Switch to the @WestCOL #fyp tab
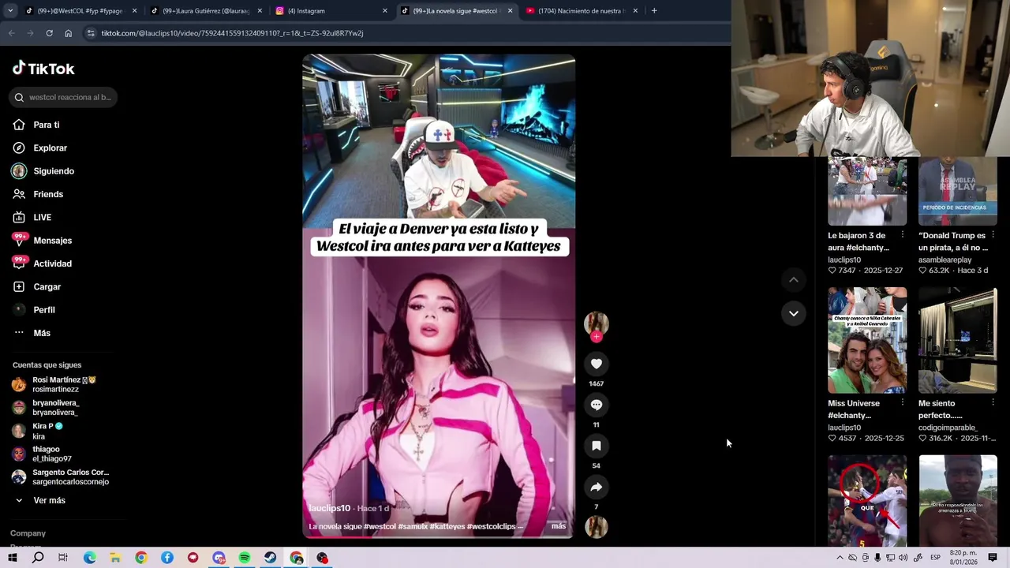This screenshot has height=568, width=1010. (79, 11)
